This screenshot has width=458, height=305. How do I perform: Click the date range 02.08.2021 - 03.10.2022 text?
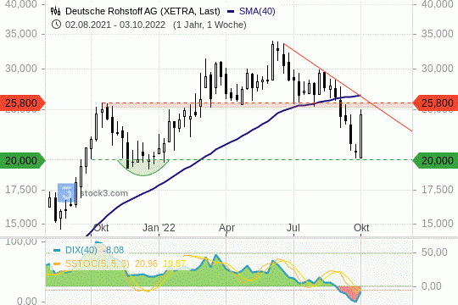coord(115,25)
